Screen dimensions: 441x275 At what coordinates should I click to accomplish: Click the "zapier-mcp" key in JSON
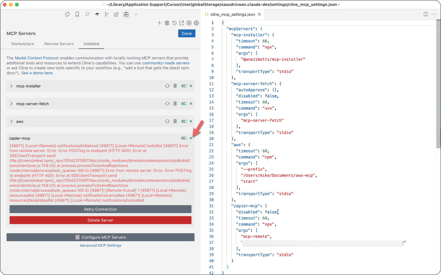246,206
